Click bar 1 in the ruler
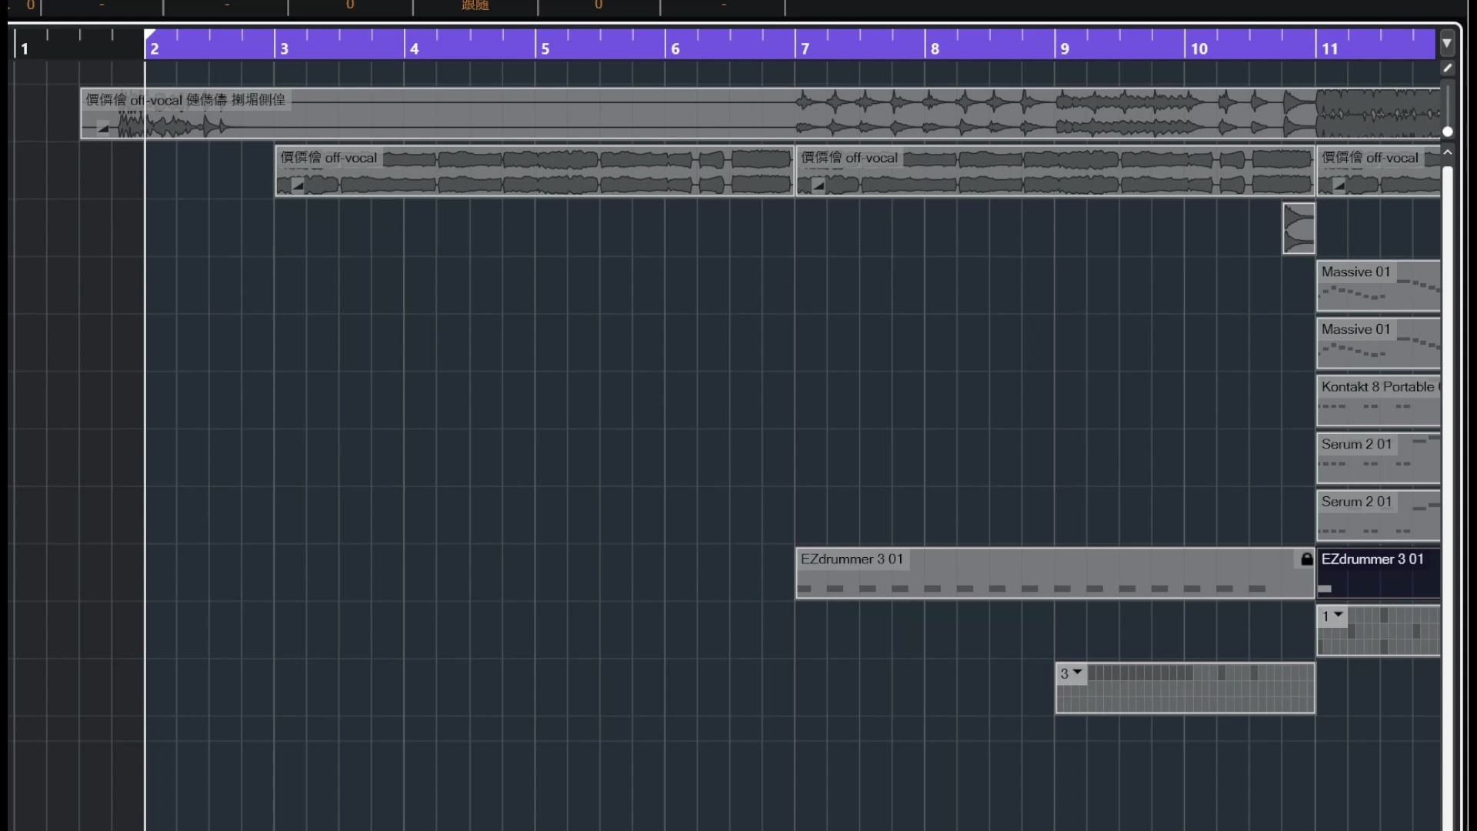 pos(25,48)
